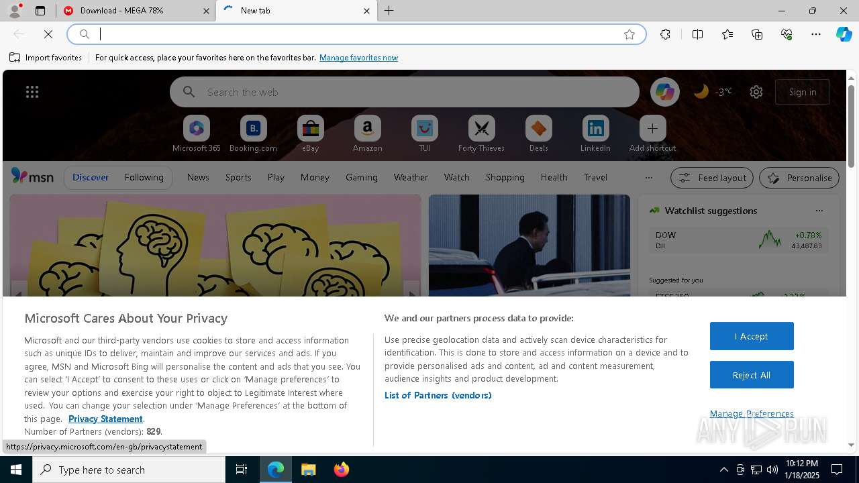859x483 pixels.
Task: Open File Explorer from taskbar
Action: (x=308, y=470)
